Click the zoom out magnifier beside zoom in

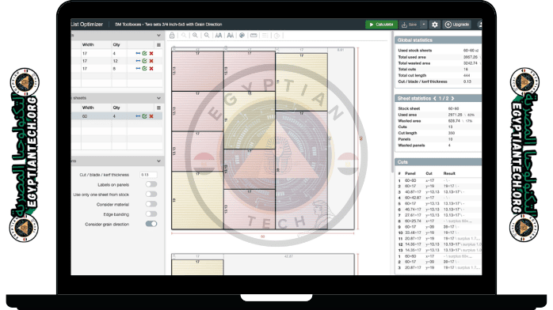coord(207,36)
